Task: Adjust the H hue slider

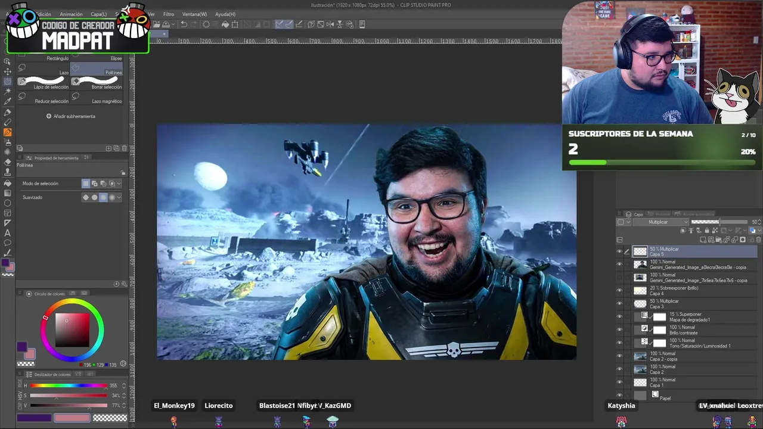Action: point(69,386)
